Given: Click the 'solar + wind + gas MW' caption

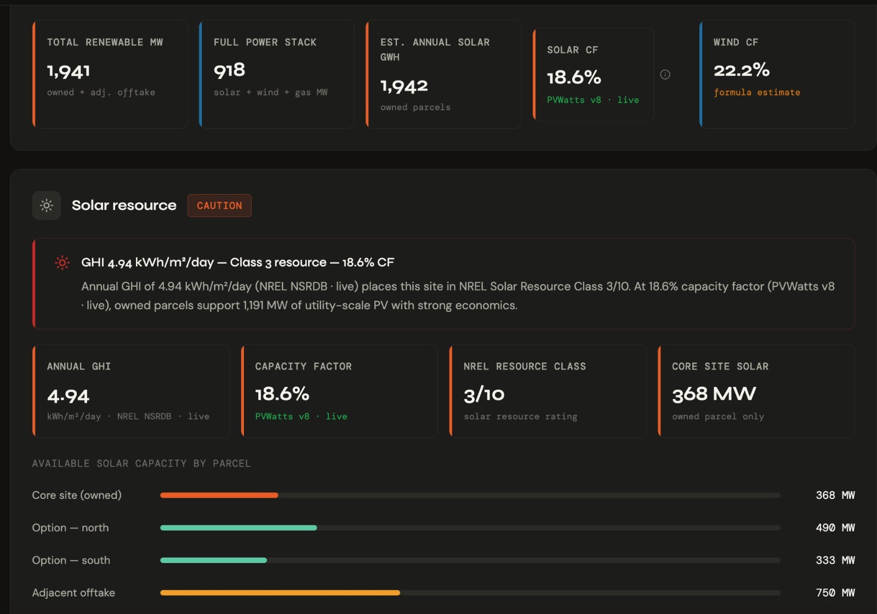Looking at the screenshot, I should pos(271,92).
